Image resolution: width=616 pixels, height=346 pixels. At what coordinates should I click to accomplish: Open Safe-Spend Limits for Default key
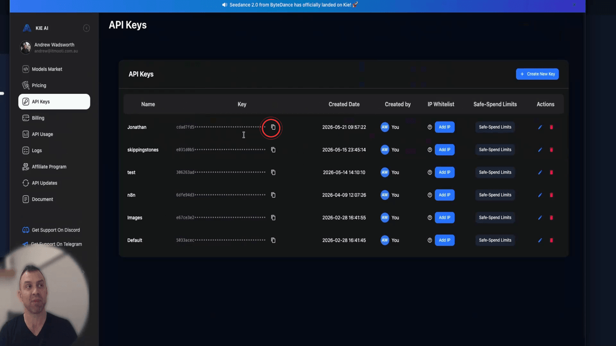point(495,240)
